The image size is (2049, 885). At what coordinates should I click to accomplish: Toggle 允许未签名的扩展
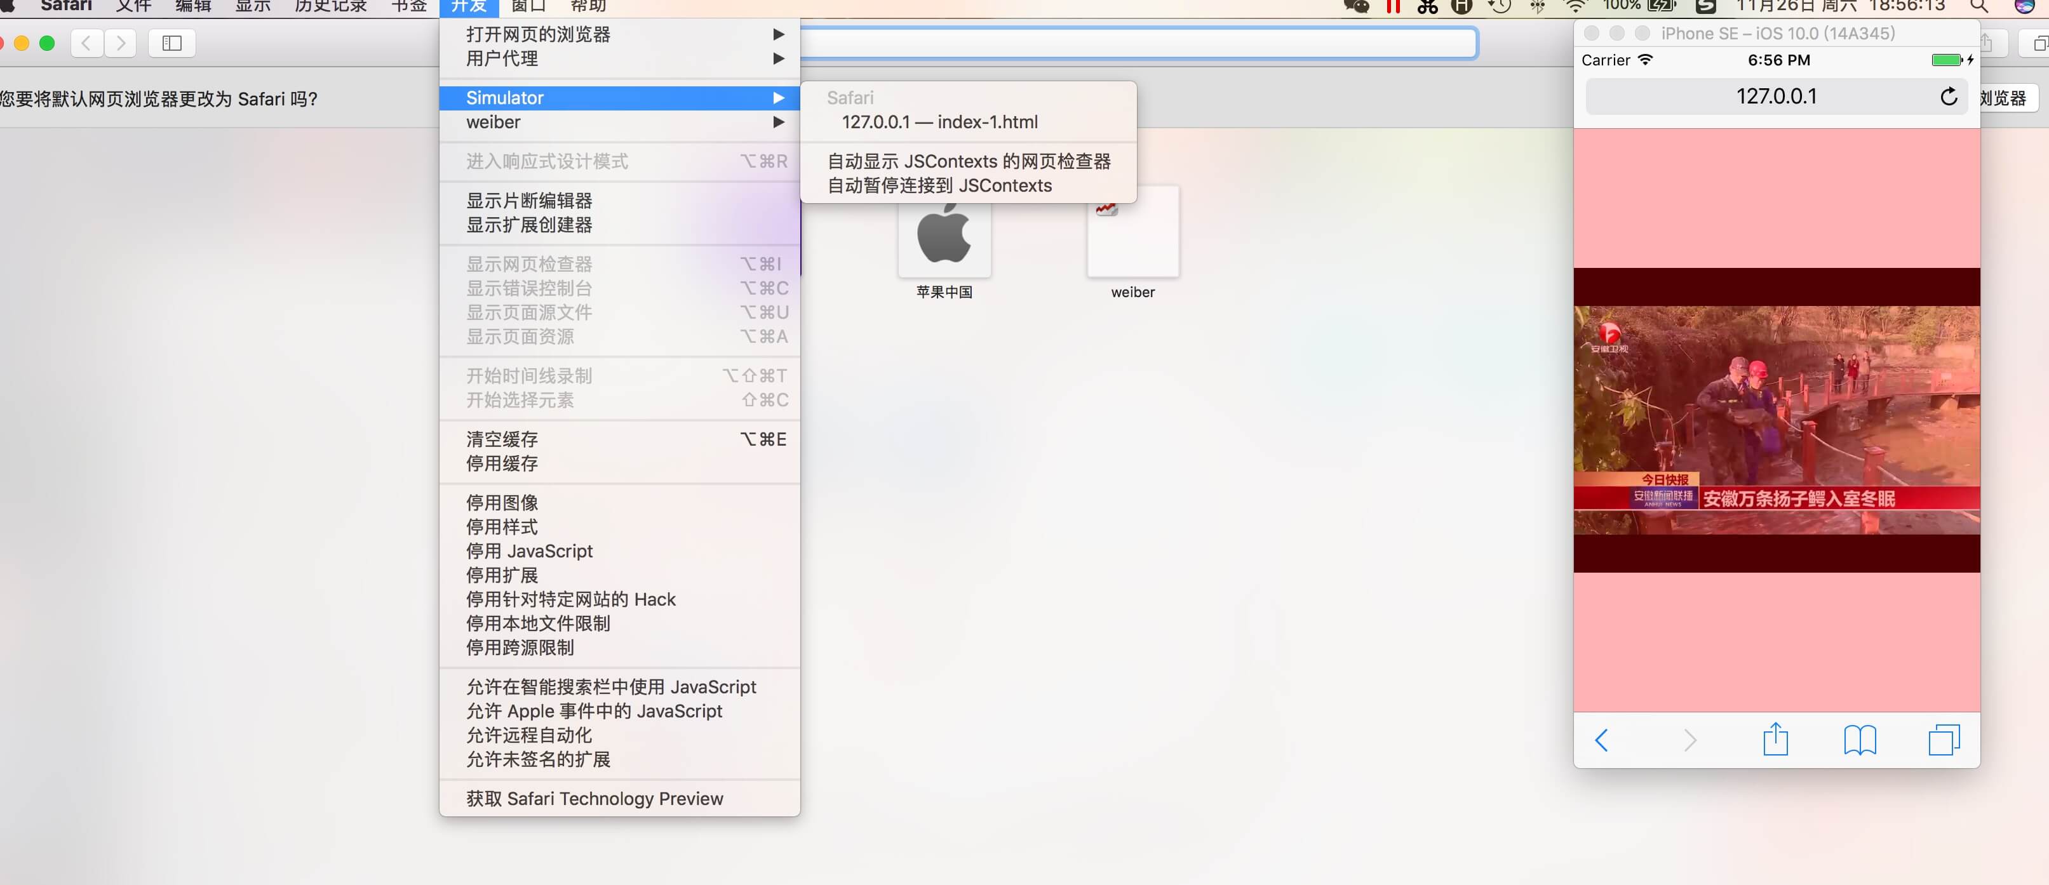pos(620,759)
